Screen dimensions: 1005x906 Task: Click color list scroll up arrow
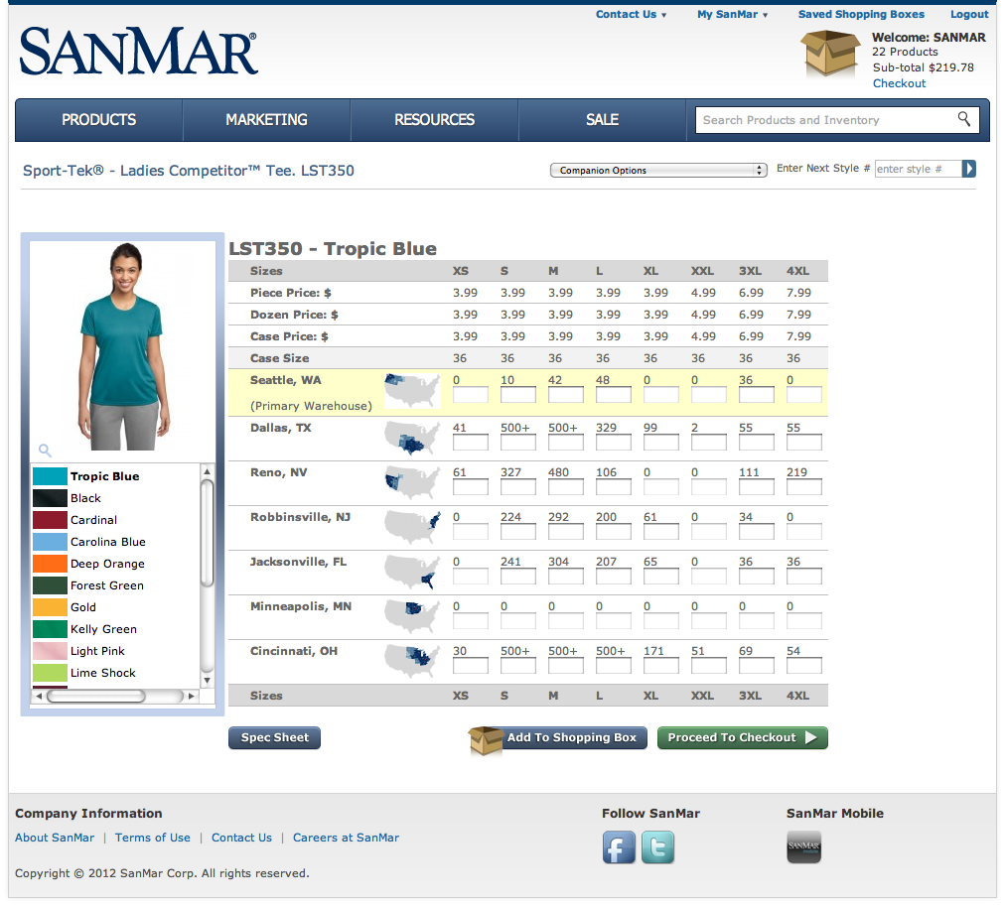coord(207,472)
